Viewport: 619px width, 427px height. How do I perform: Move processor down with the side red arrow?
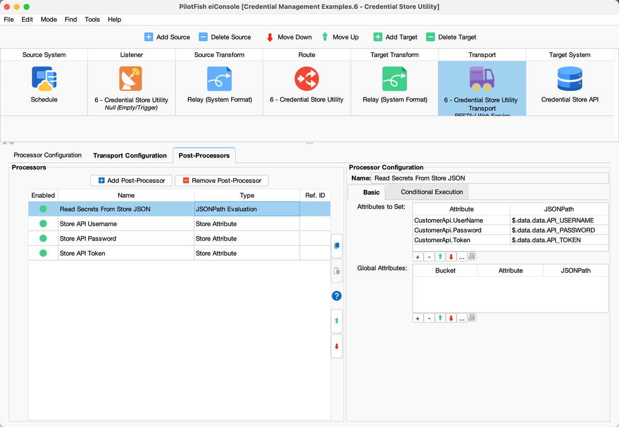[336, 346]
